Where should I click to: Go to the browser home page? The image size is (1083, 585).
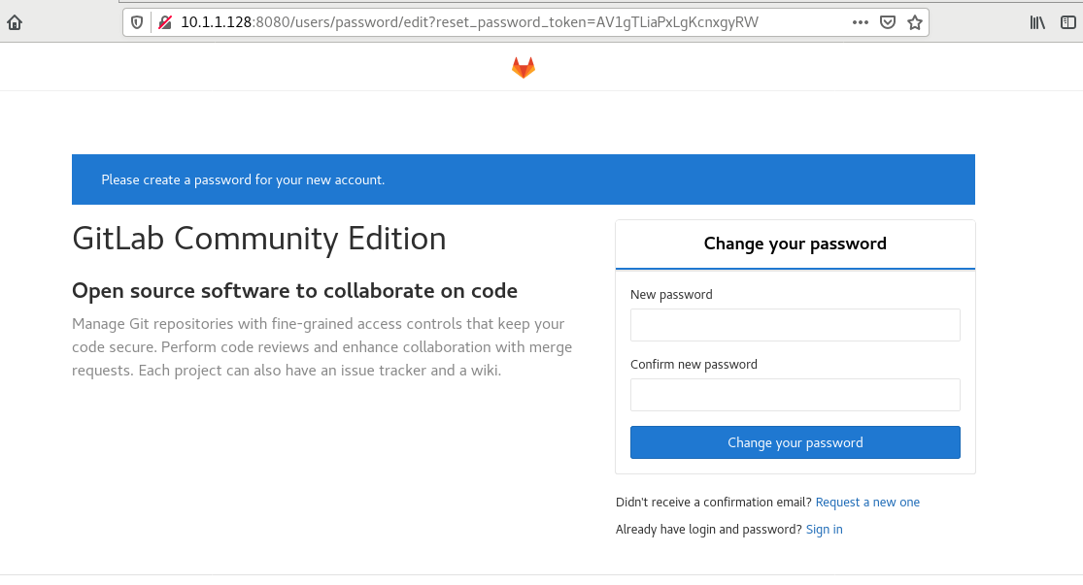(x=15, y=22)
